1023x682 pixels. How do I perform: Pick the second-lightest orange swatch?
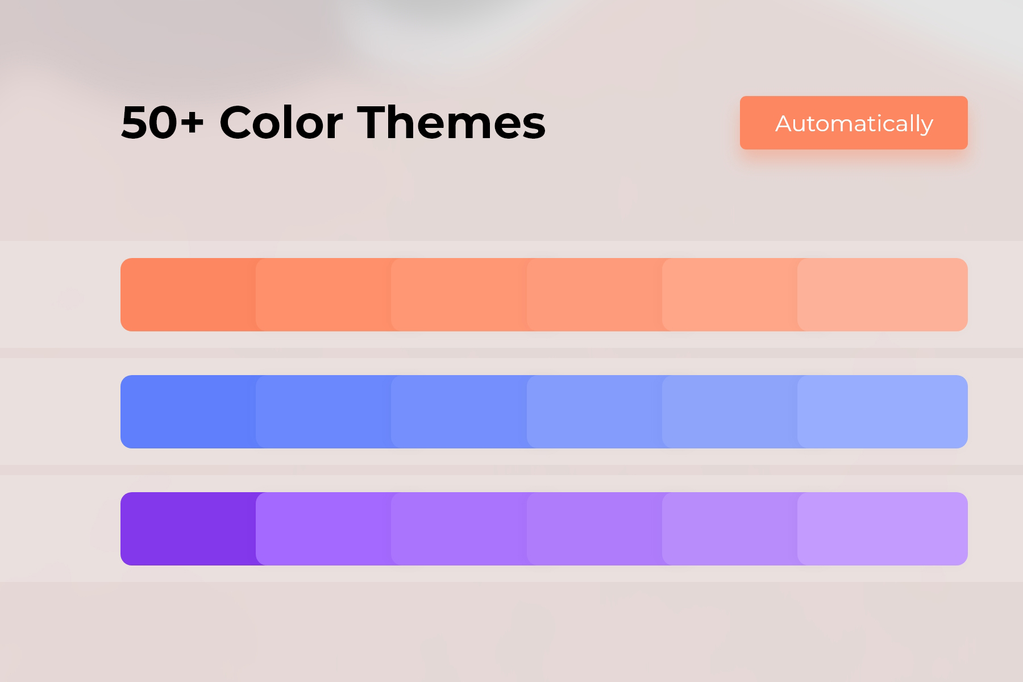tap(729, 294)
